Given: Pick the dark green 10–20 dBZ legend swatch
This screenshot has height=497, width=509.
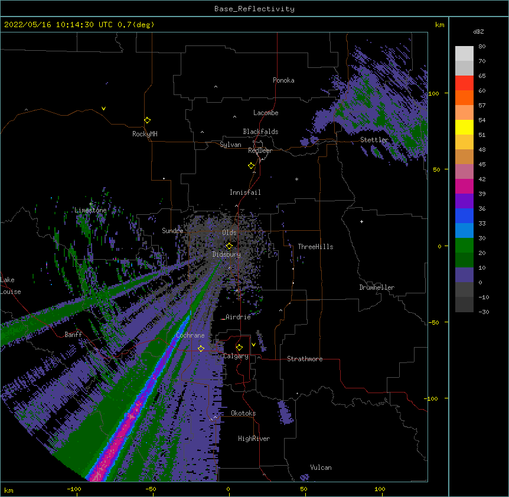Looking at the screenshot, I should (464, 260).
